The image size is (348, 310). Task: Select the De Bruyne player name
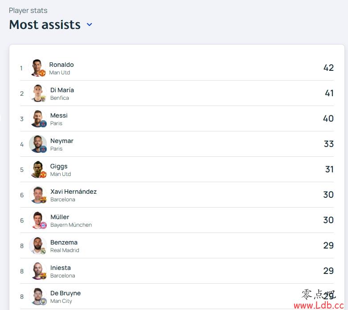(x=66, y=293)
